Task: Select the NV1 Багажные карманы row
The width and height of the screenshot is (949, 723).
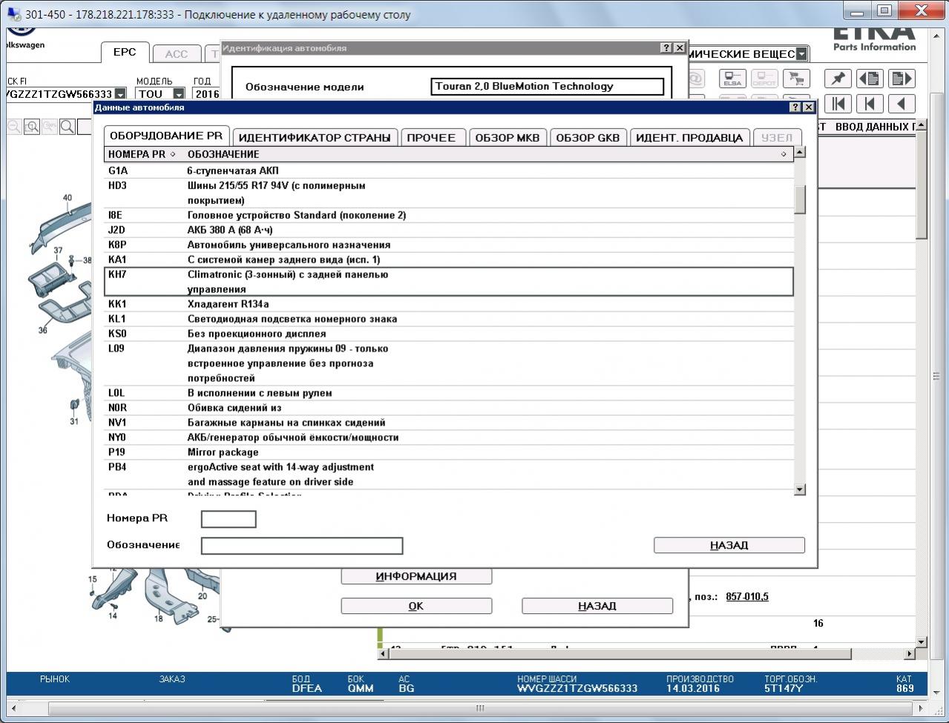Action: click(x=449, y=423)
